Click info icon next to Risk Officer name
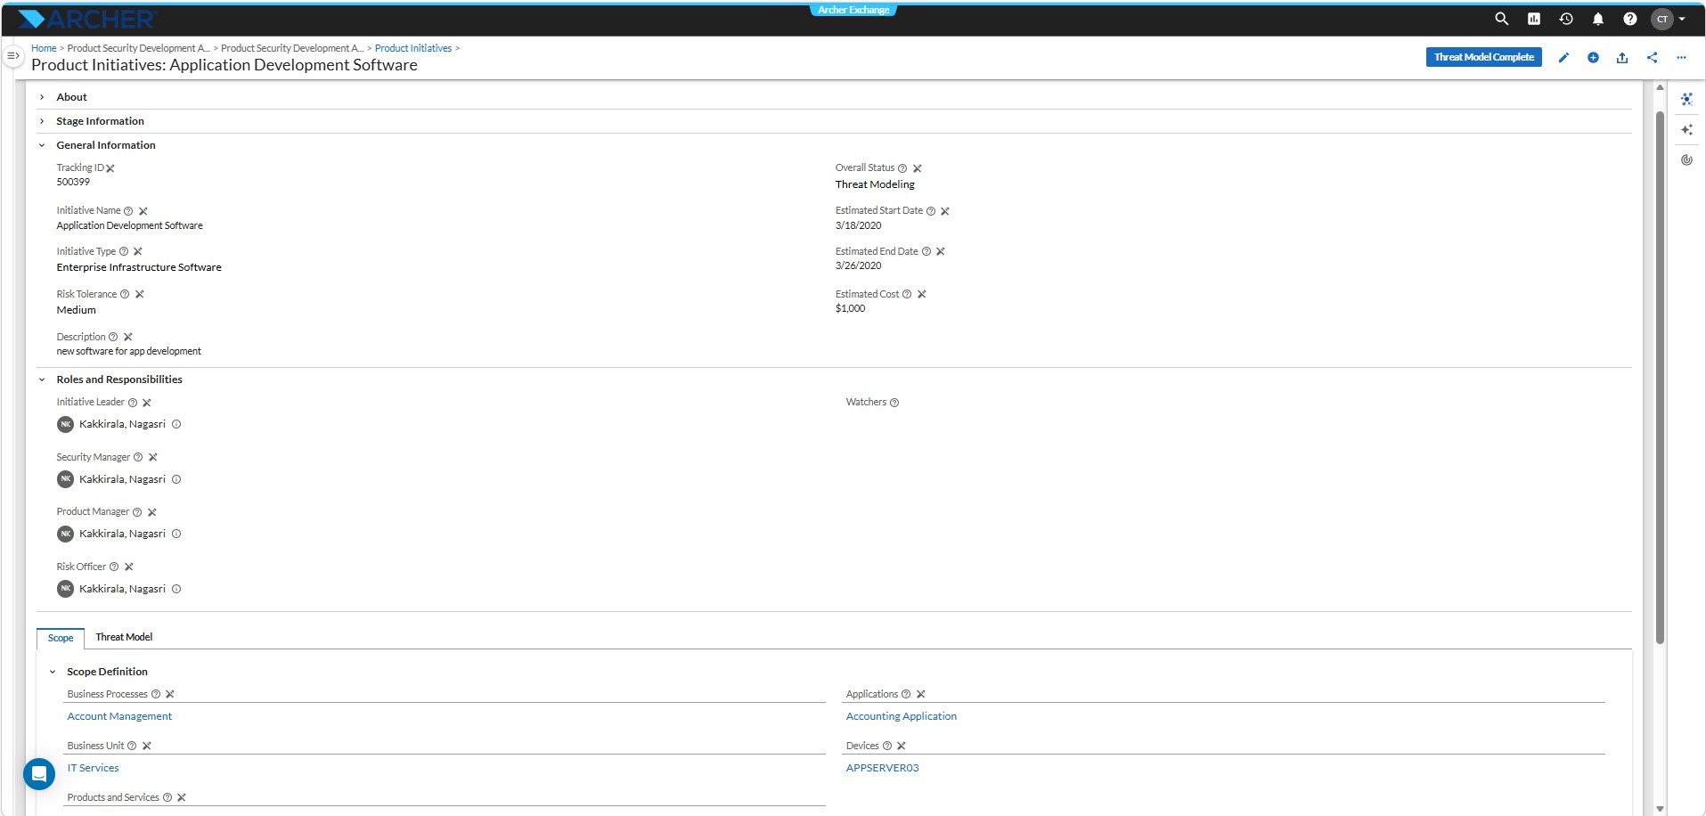Image resolution: width=1706 pixels, height=816 pixels. click(176, 589)
